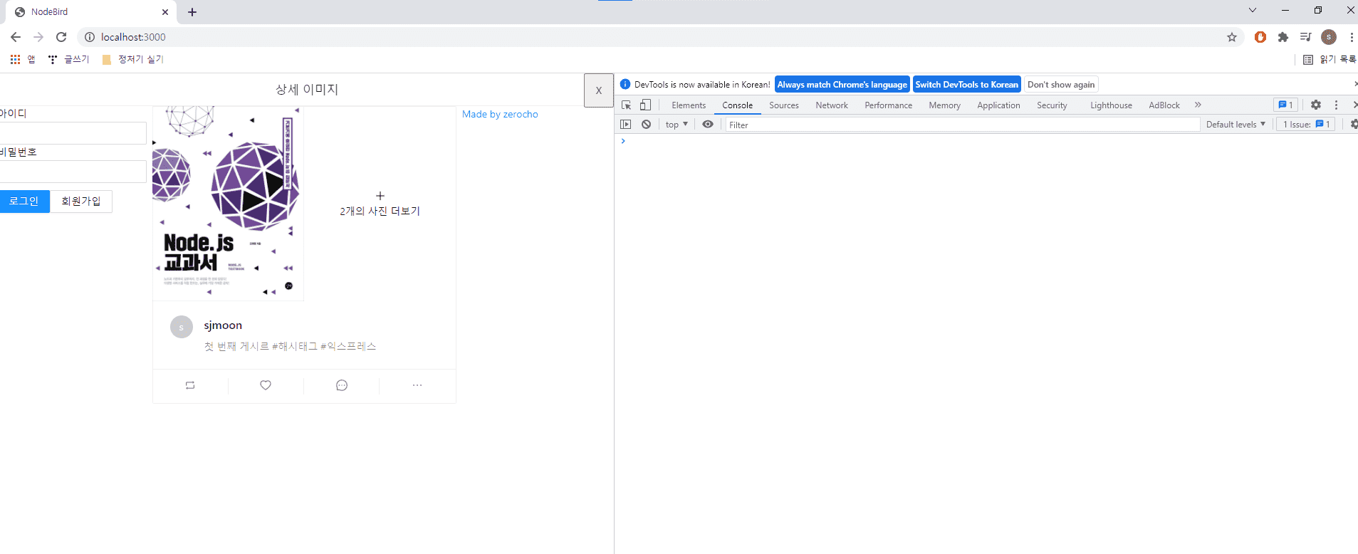The height and width of the screenshot is (554, 1358).
Task: Open the Default levels dropdown
Action: click(x=1236, y=125)
